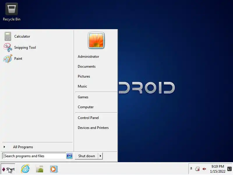The height and width of the screenshot is (175, 233).
Task: Click the muted volume tray icon
Action: [204, 169]
